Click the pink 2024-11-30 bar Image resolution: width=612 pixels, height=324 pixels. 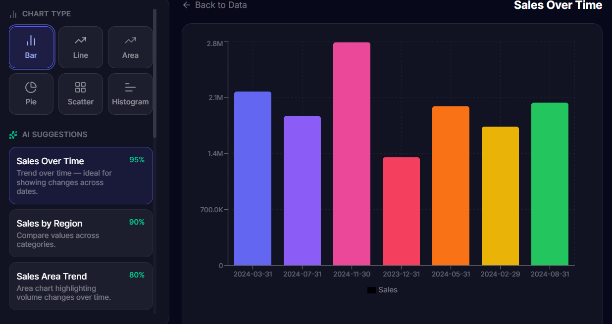tap(352, 153)
